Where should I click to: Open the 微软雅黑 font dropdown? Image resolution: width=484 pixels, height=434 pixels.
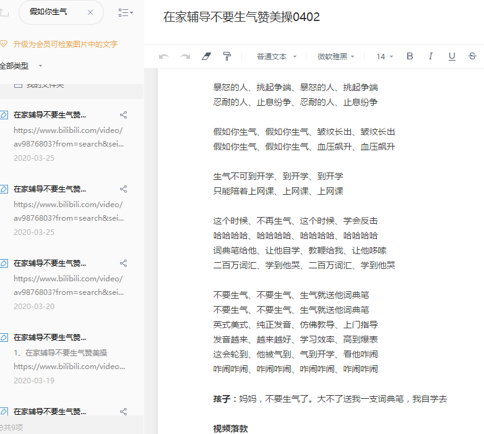pyautogui.click(x=335, y=56)
